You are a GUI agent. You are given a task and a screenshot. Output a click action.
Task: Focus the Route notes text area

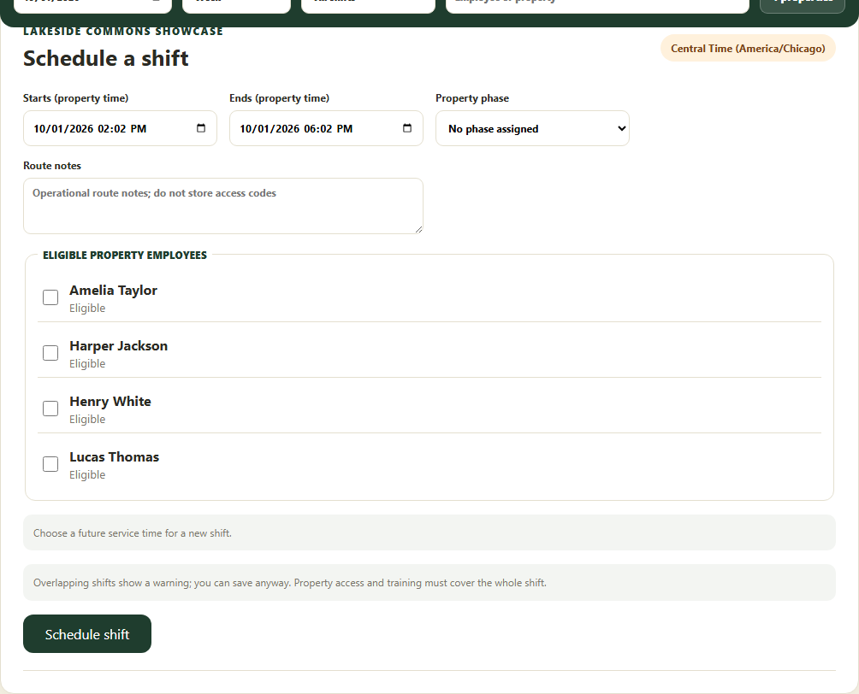click(x=223, y=206)
